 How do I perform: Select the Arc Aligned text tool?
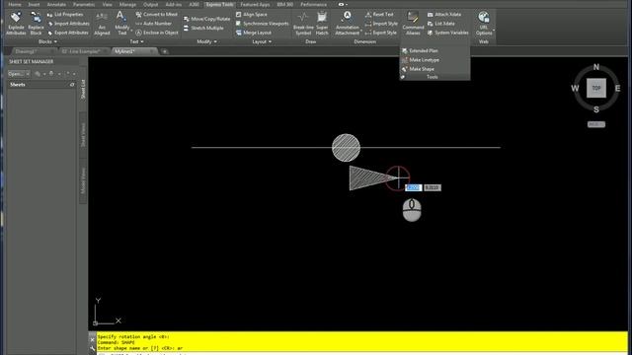[102, 23]
